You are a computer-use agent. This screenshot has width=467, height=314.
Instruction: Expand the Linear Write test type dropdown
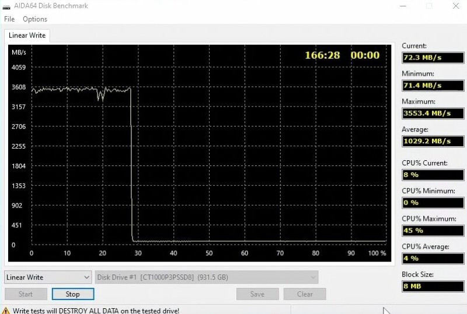pyautogui.click(x=48, y=277)
